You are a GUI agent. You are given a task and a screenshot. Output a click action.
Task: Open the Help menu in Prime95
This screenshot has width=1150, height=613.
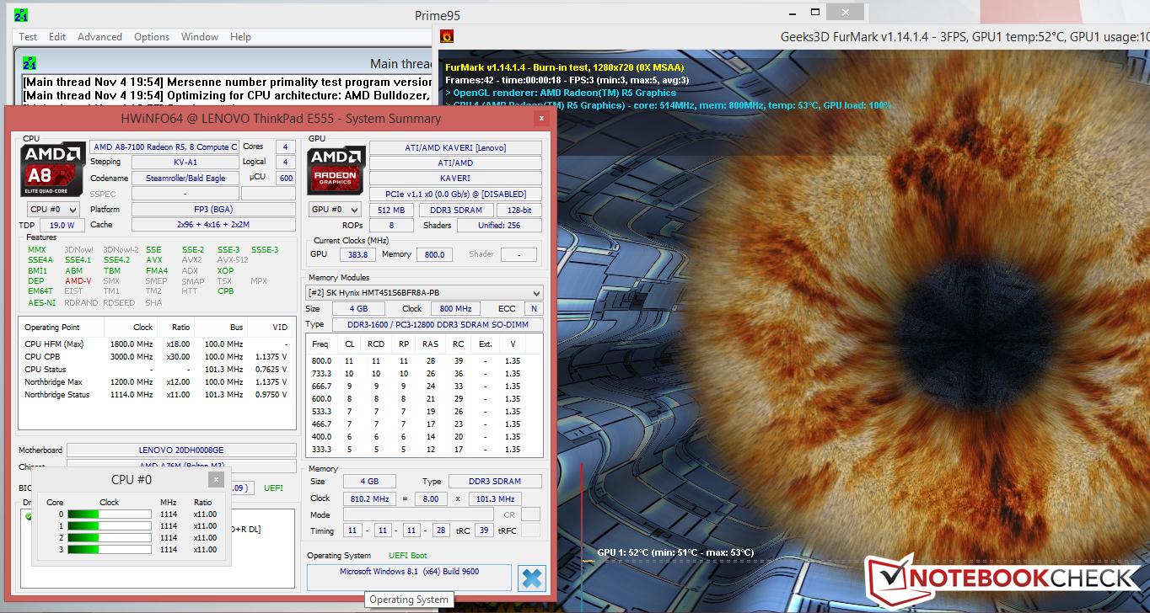(240, 37)
